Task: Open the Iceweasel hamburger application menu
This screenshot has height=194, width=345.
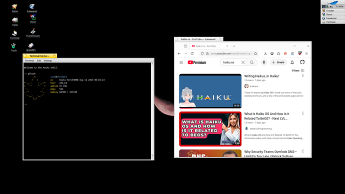Action: pos(306,53)
